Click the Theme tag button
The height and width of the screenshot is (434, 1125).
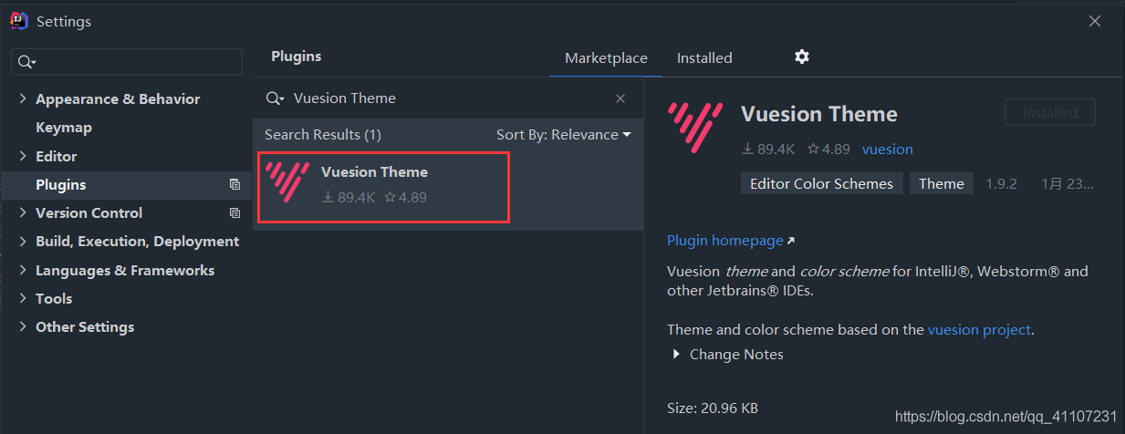click(x=941, y=184)
